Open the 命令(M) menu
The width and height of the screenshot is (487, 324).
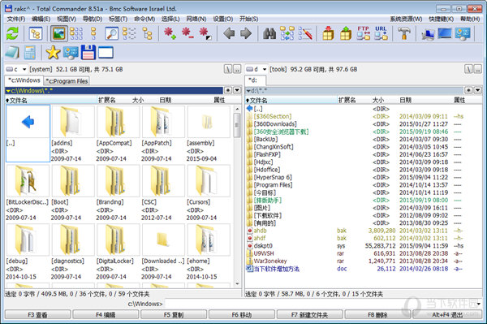click(x=144, y=19)
